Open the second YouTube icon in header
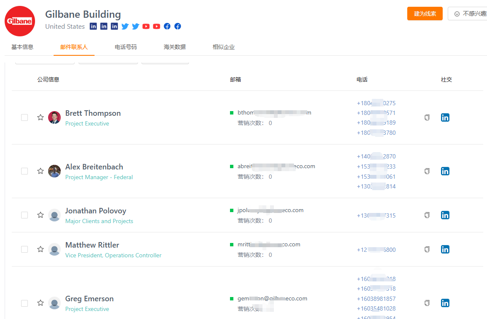The image size is (487, 319). point(157,27)
